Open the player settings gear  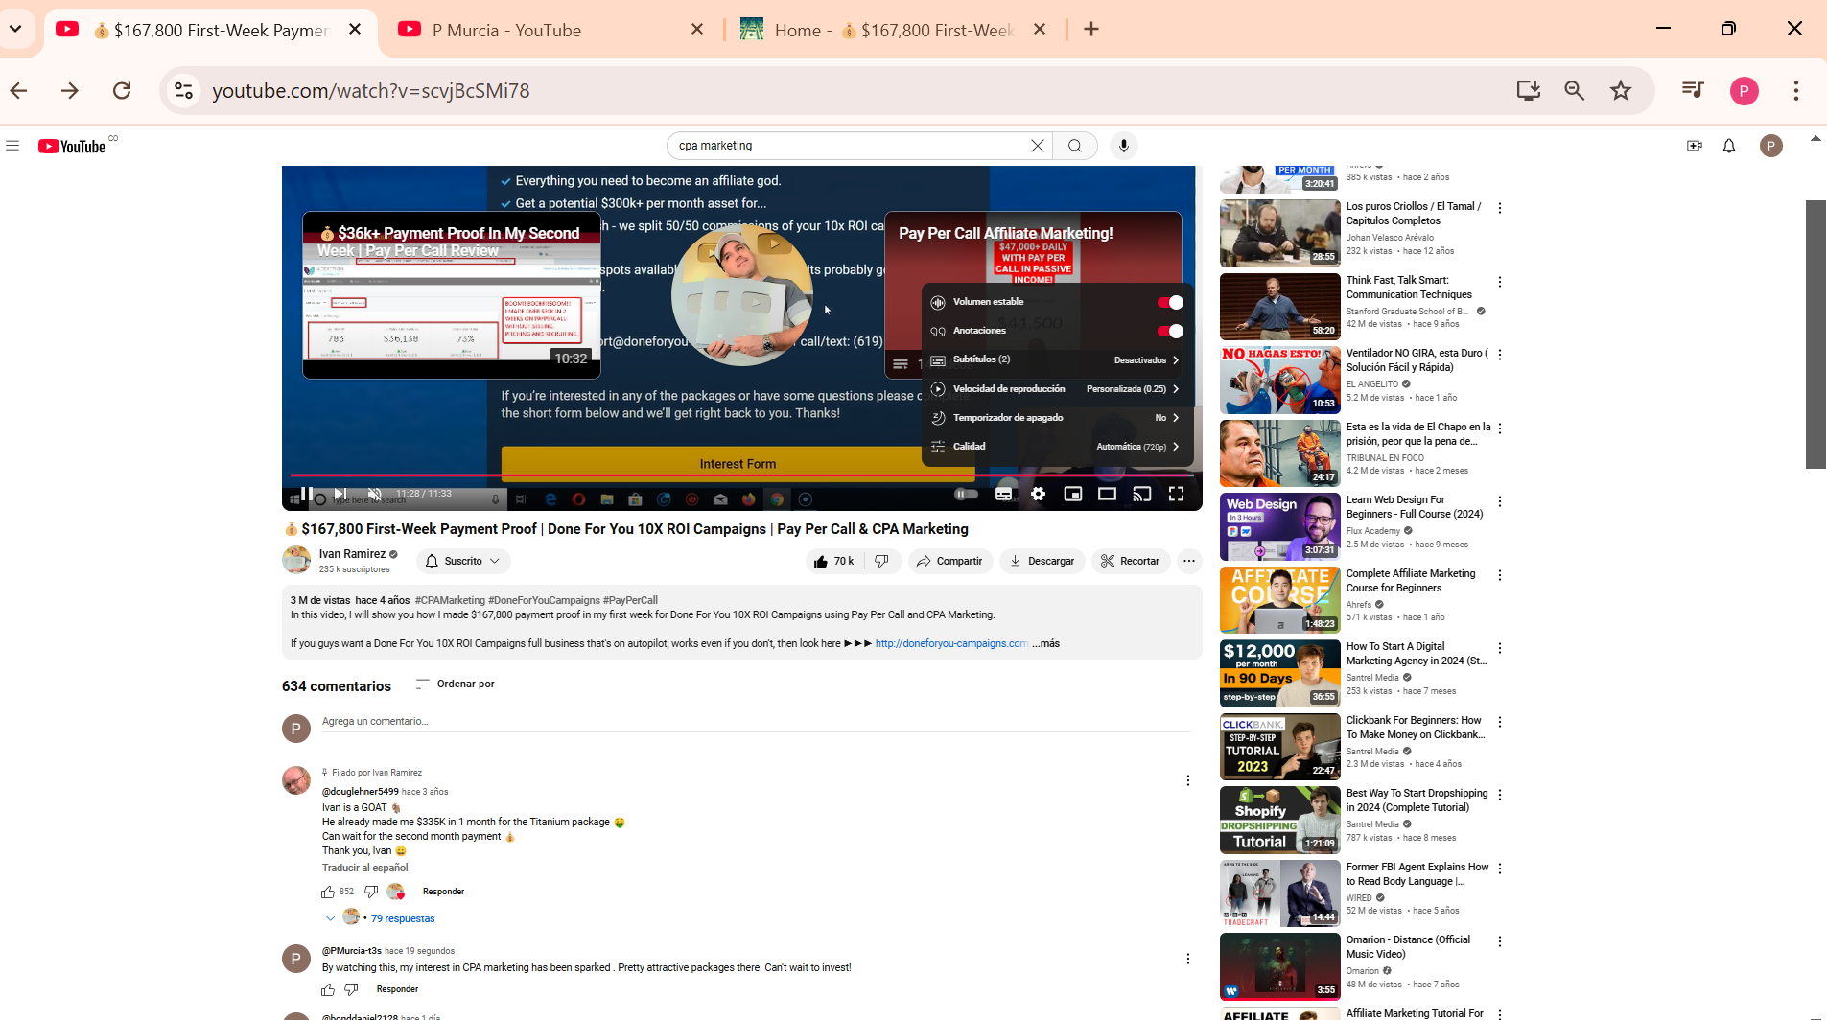(1038, 495)
